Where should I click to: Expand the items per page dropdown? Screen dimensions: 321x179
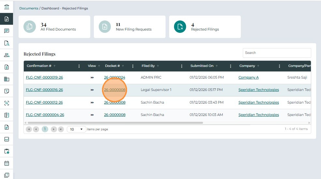coord(77,129)
